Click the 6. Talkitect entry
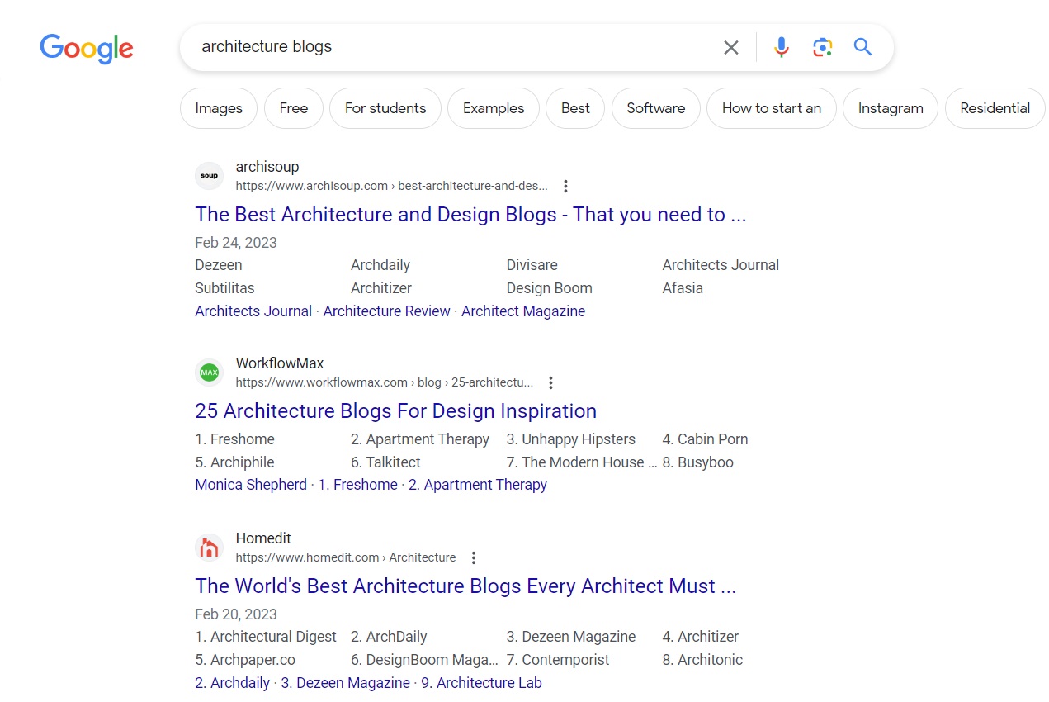The height and width of the screenshot is (702, 1049). (x=385, y=462)
